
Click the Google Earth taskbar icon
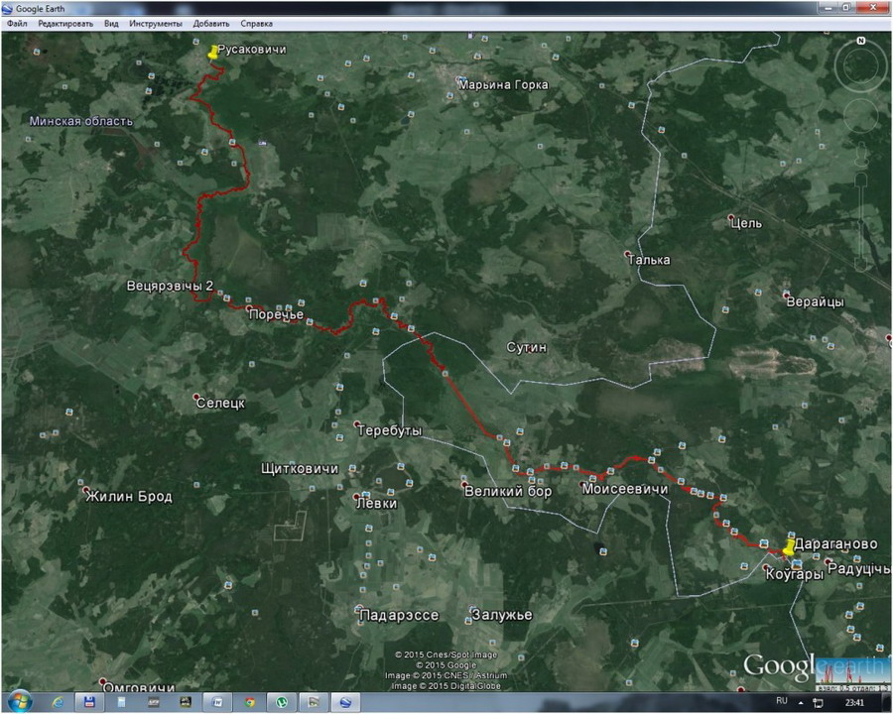(346, 702)
